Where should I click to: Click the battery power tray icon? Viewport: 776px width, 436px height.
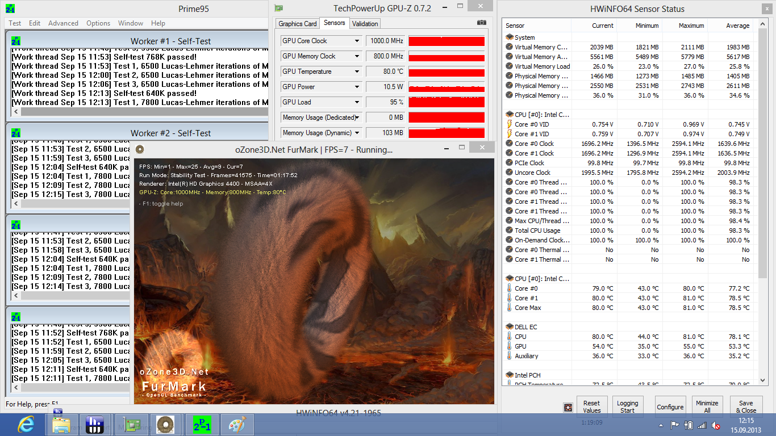point(689,425)
